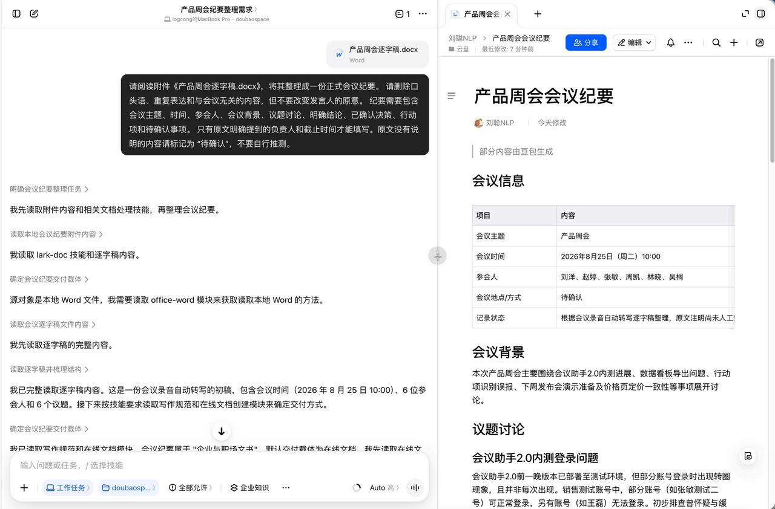
Task: Open the 云盘 folder location
Action: (x=459, y=49)
